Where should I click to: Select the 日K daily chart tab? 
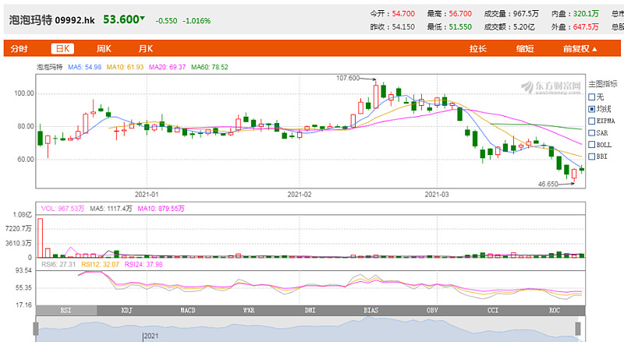pos(62,48)
